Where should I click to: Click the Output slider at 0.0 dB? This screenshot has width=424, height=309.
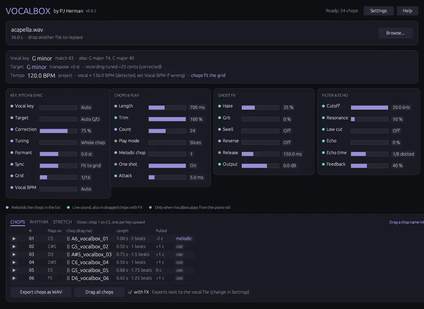pyautogui.click(x=260, y=166)
